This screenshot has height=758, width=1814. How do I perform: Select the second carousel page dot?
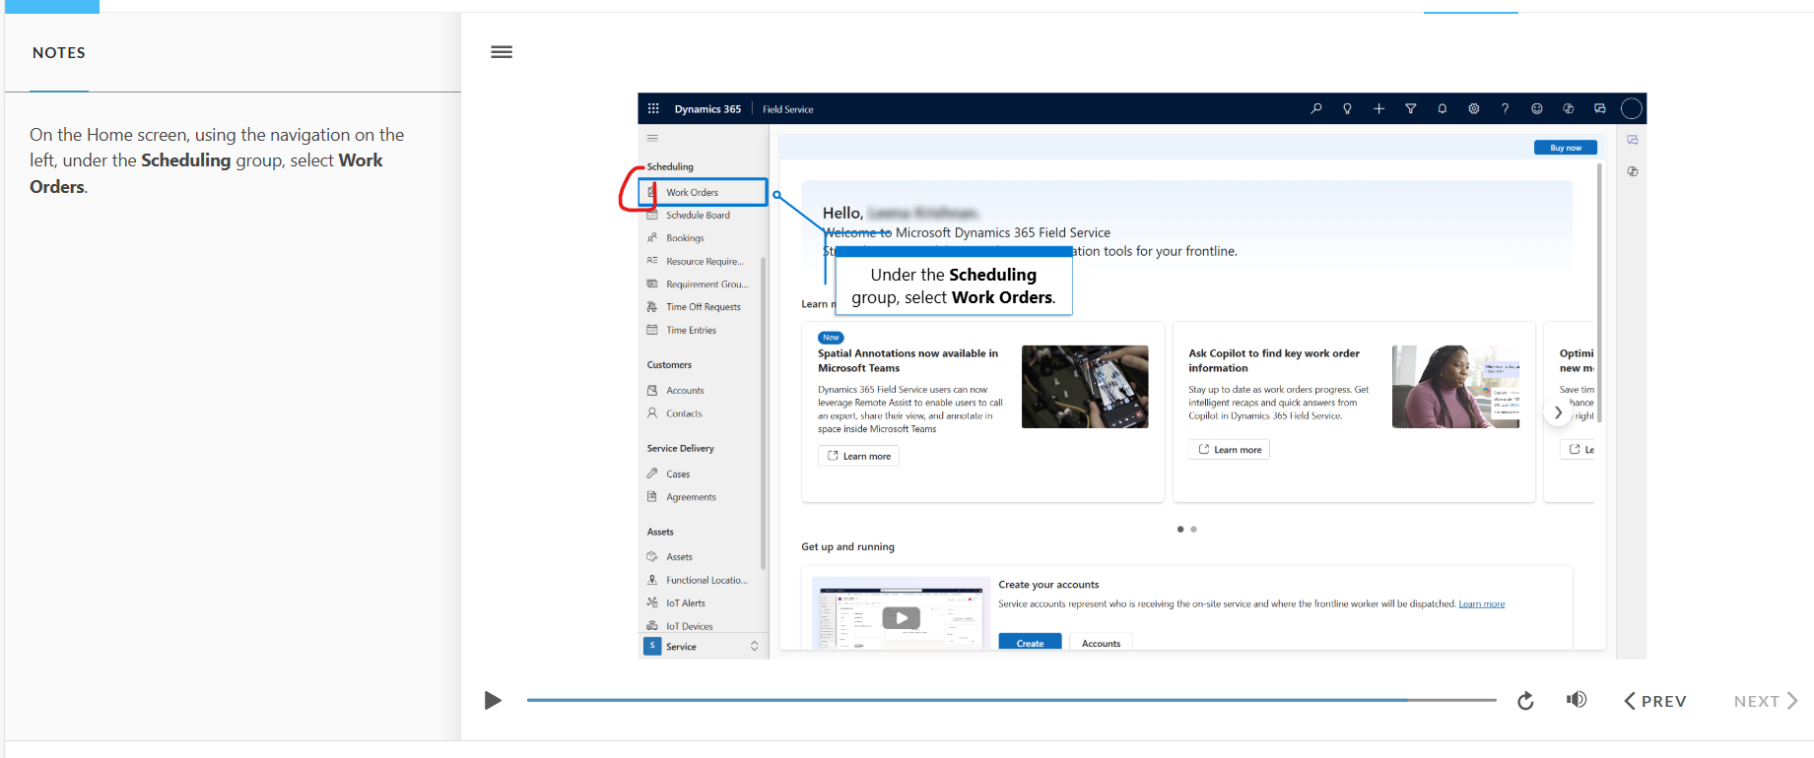click(1193, 530)
